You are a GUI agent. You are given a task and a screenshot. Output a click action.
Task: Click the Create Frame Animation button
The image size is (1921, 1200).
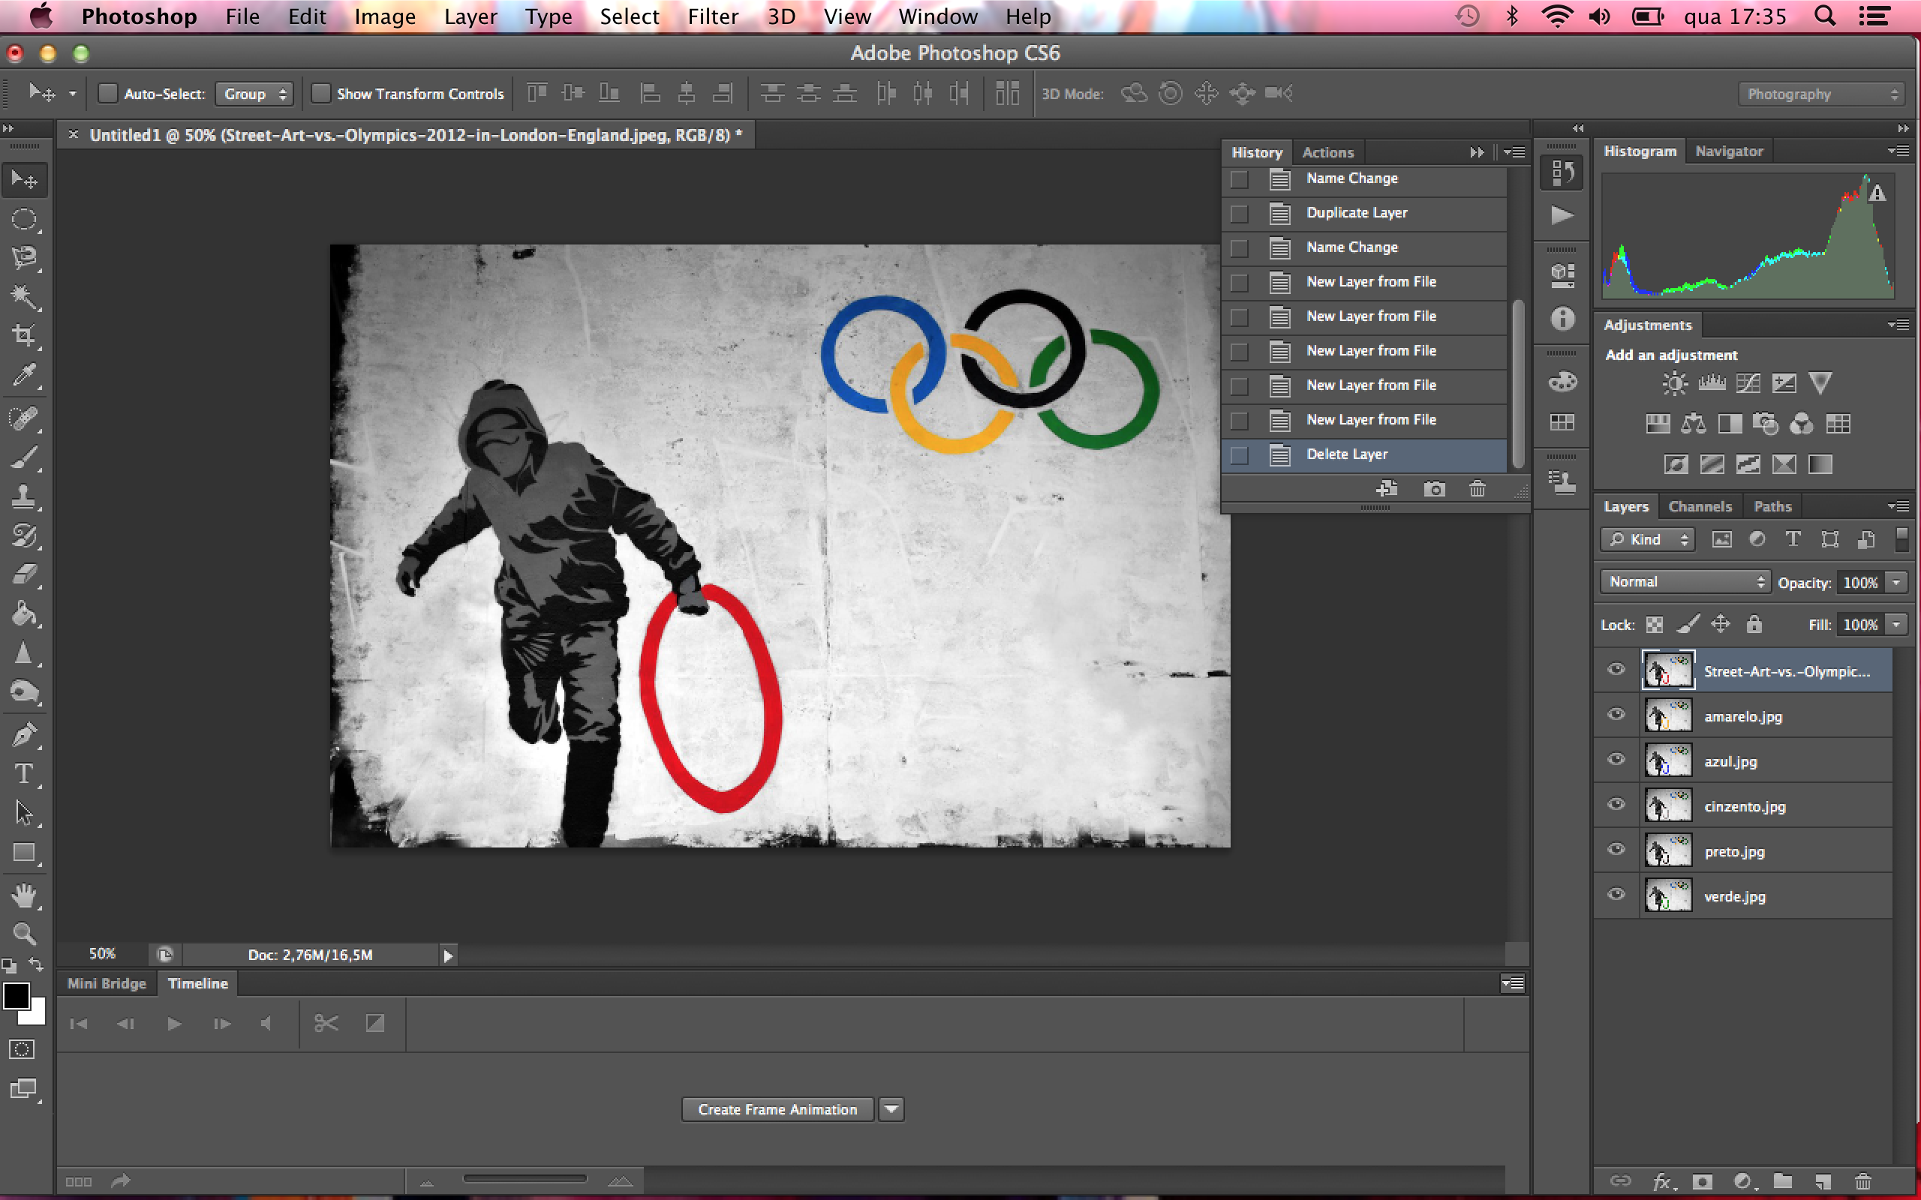pos(777,1108)
